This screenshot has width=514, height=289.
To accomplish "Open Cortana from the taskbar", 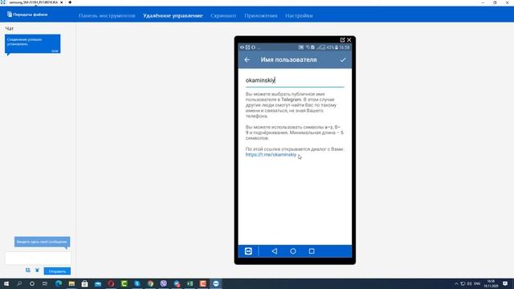I will coord(32,283).
